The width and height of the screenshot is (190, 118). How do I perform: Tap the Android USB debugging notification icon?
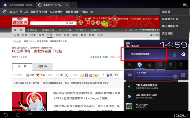point(129,96)
